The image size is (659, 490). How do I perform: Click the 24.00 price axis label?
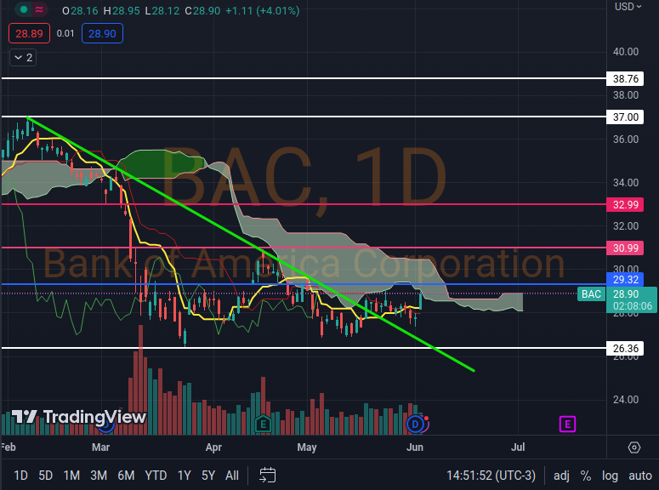pos(625,400)
